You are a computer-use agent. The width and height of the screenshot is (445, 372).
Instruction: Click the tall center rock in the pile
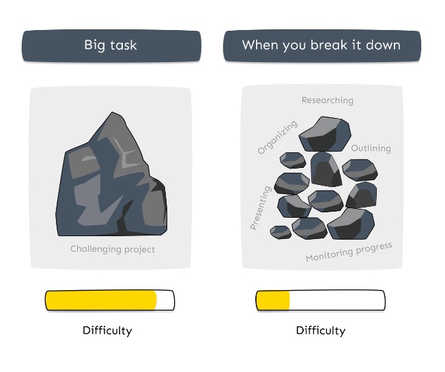click(326, 169)
